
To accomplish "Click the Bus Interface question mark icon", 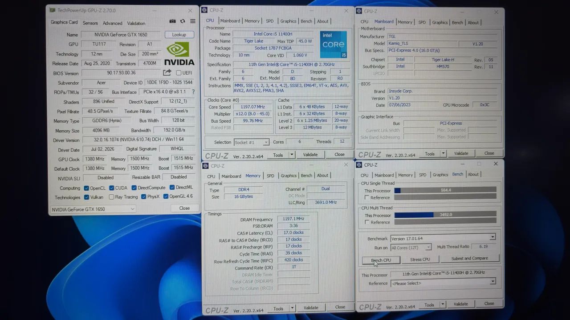I will point(193,92).
